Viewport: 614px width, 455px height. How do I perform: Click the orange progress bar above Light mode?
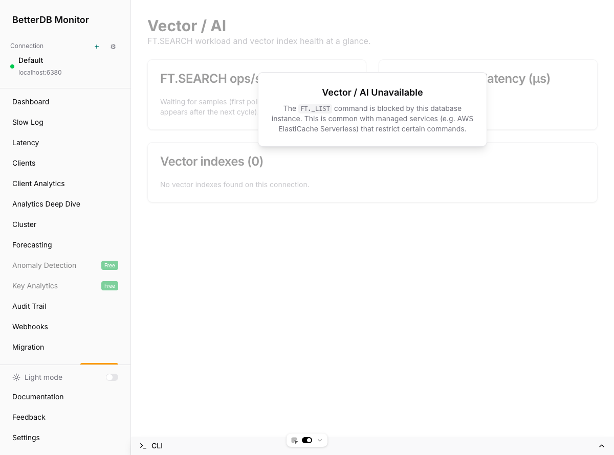99,364
